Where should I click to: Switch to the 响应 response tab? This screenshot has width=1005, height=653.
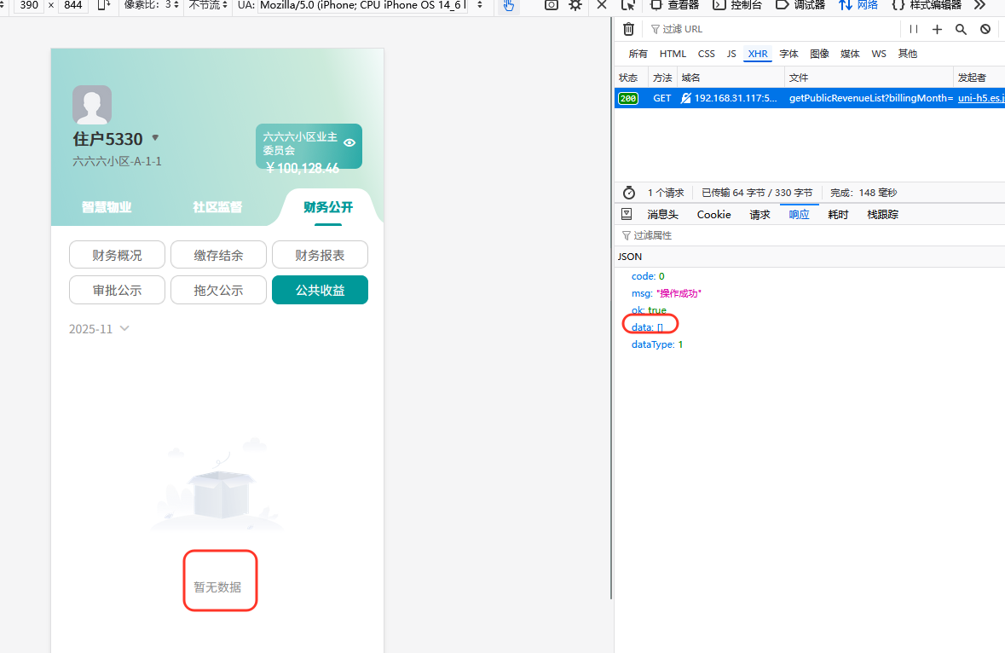pos(798,214)
